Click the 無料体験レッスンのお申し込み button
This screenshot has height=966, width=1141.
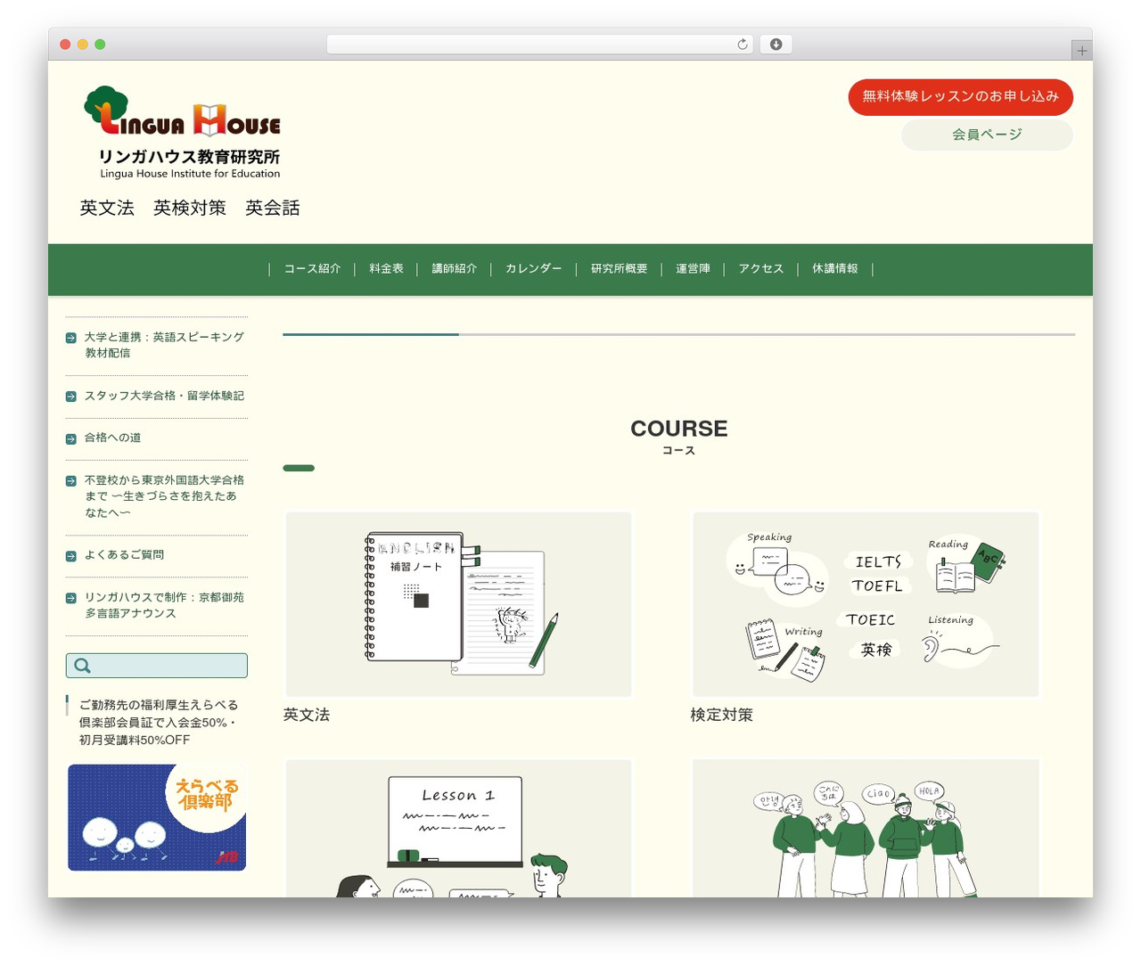(960, 97)
